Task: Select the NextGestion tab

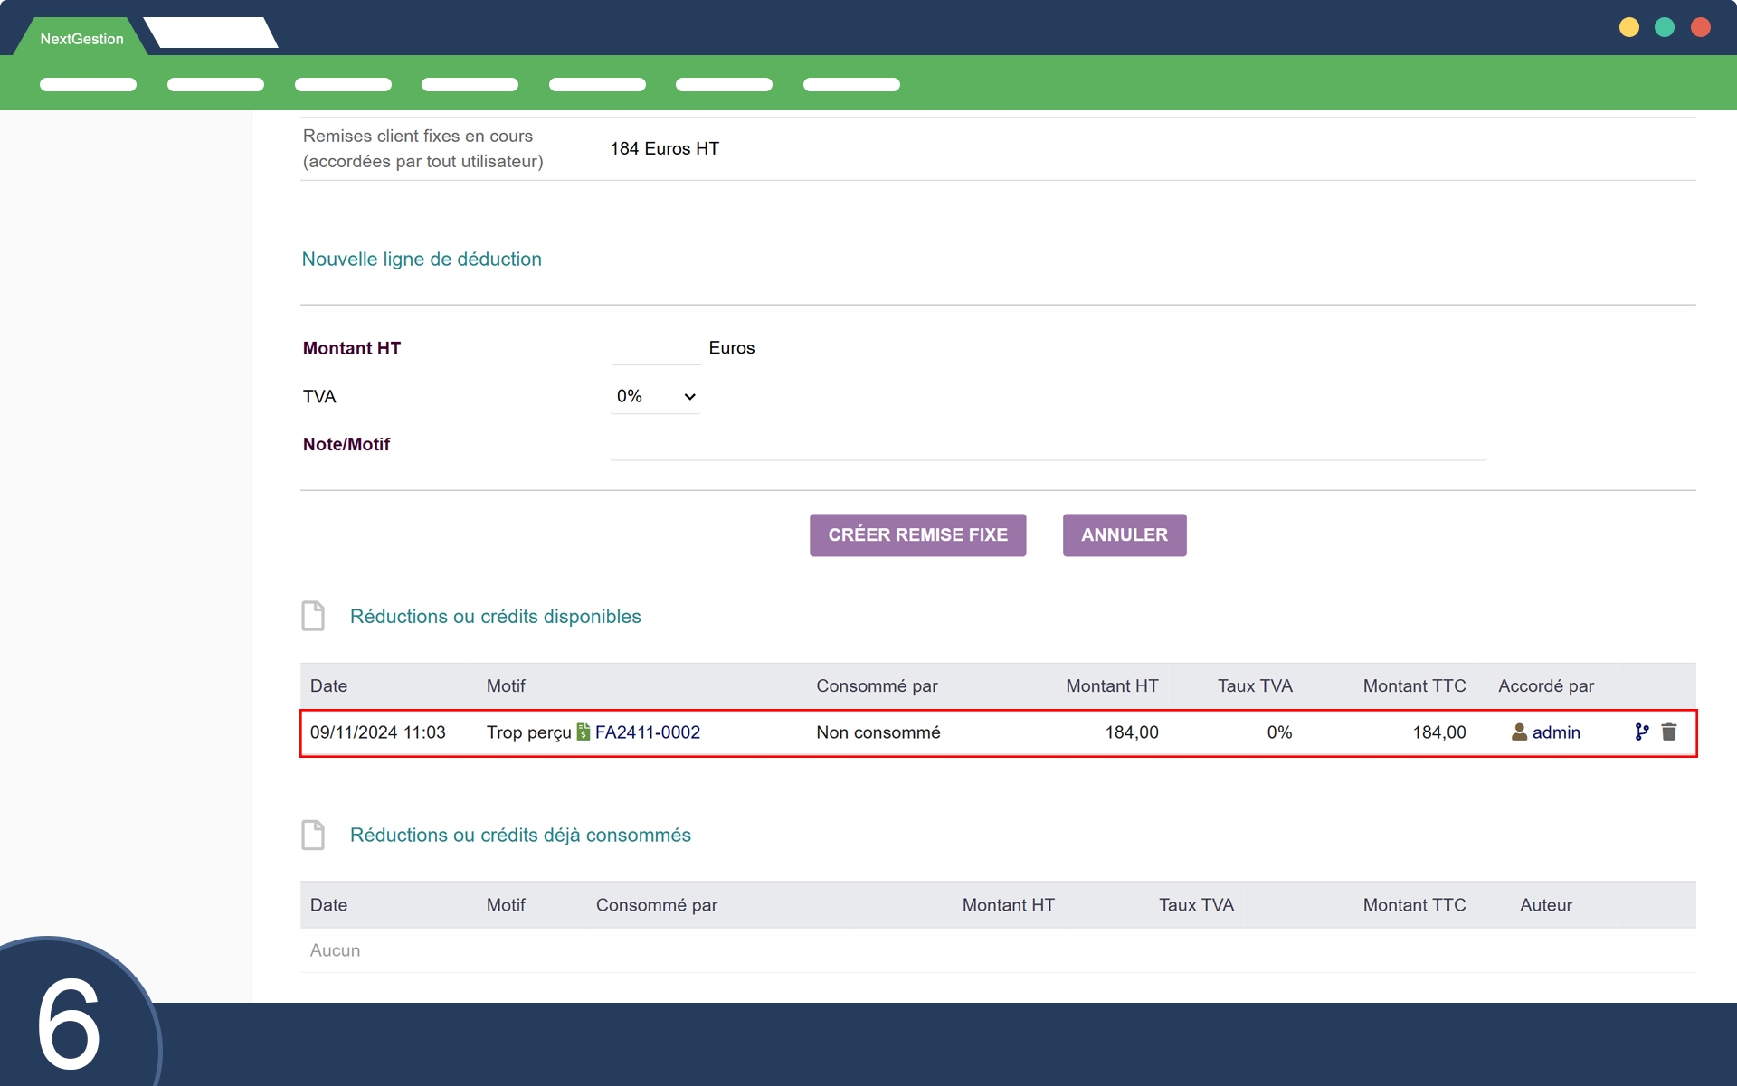Action: click(81, 39)
